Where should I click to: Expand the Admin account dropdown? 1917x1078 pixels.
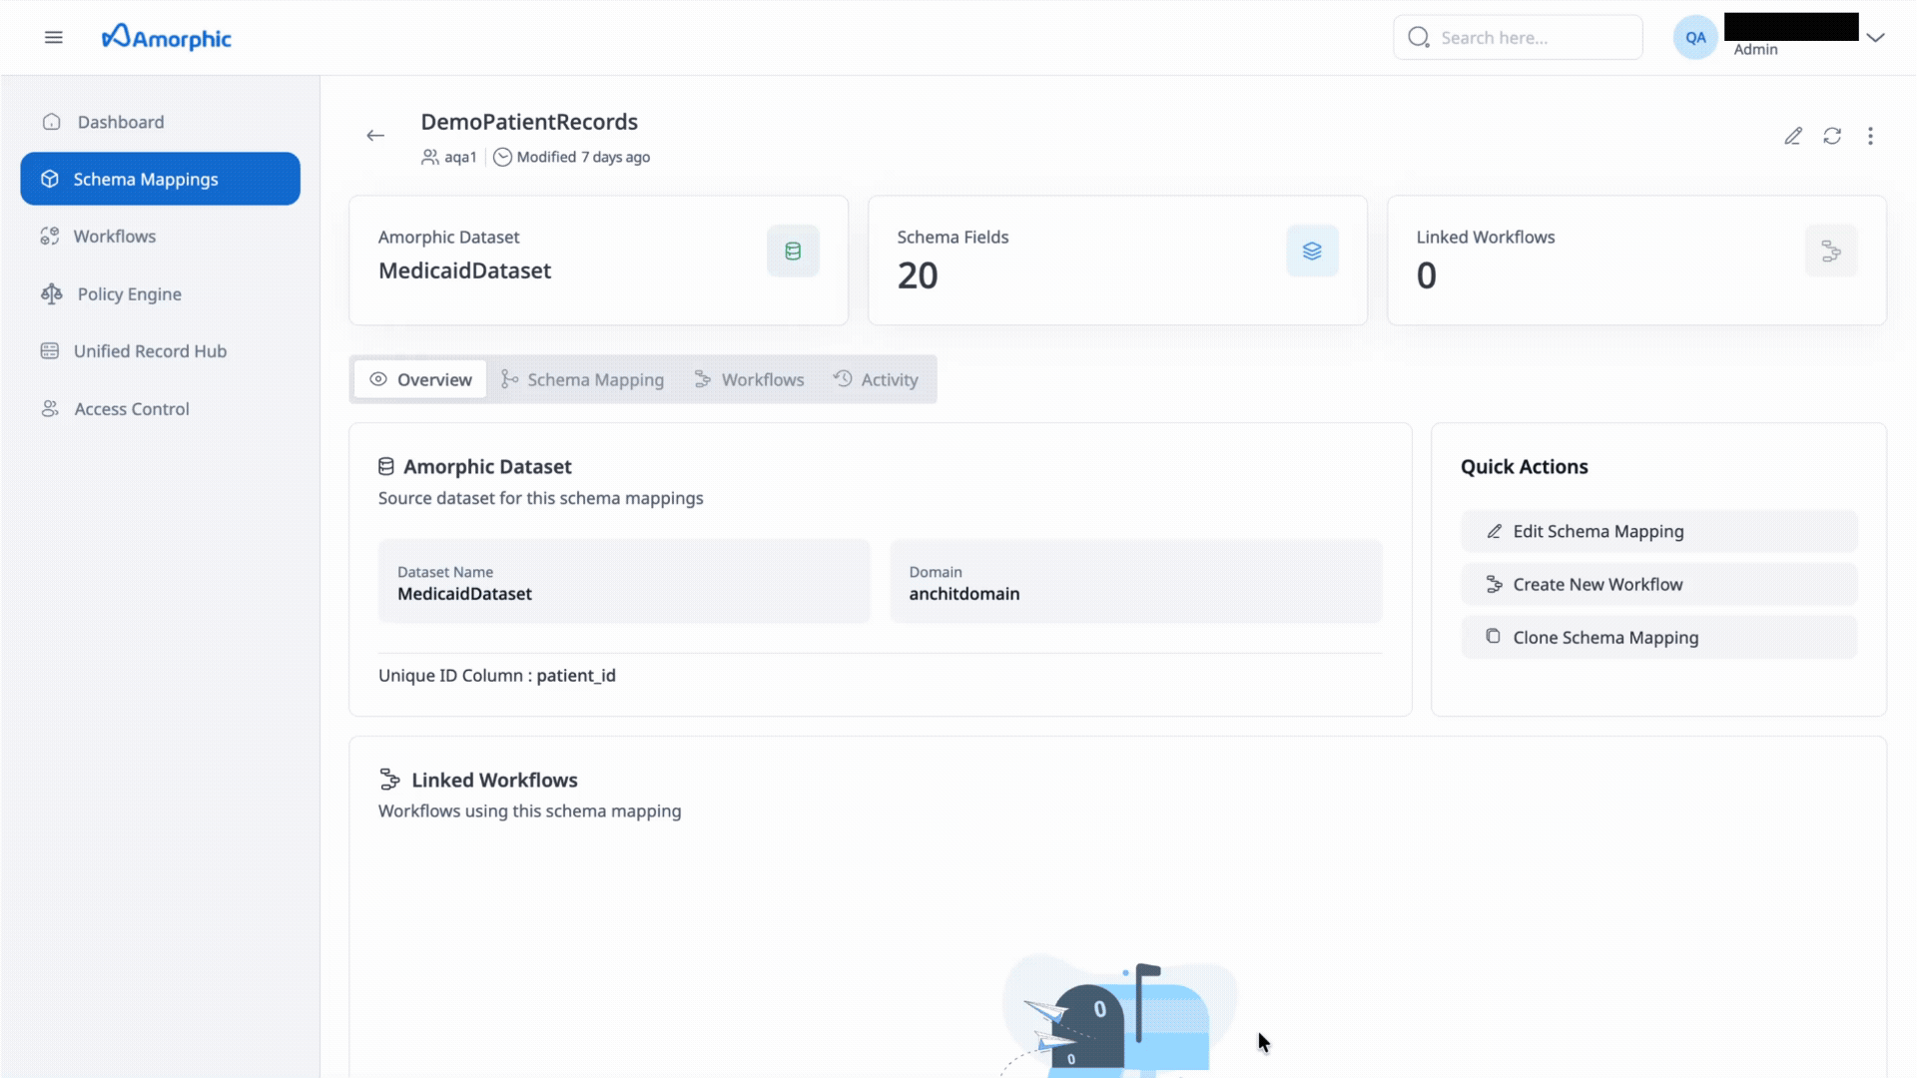click(1878, 37)
